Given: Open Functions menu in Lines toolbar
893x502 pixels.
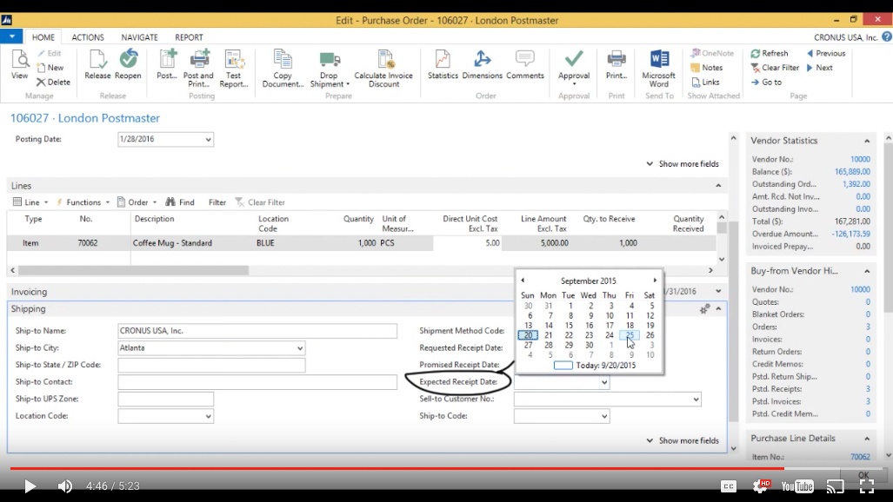Looking at the screenshot, I should point(83,202).
